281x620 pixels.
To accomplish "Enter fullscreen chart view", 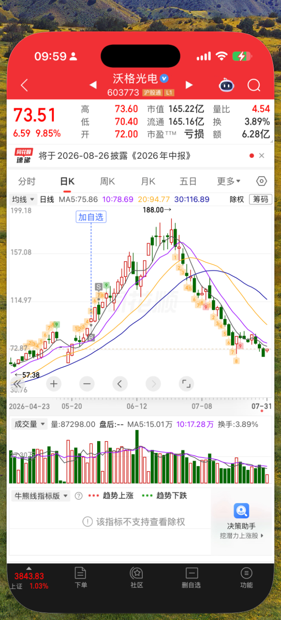I will pyautogui.click(x=186, y=384).
